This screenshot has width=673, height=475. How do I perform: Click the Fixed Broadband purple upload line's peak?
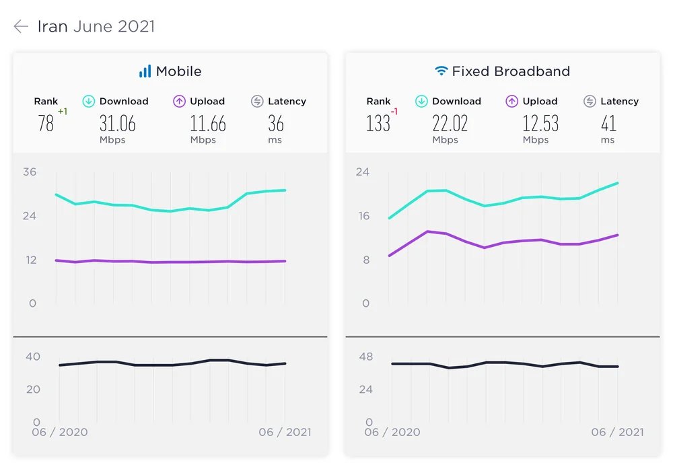pyautogui.click(x=427, y=231)
